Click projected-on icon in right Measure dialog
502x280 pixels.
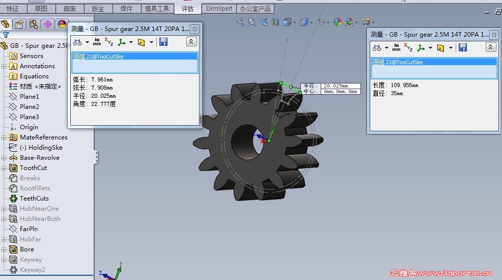tap(440, 48)
